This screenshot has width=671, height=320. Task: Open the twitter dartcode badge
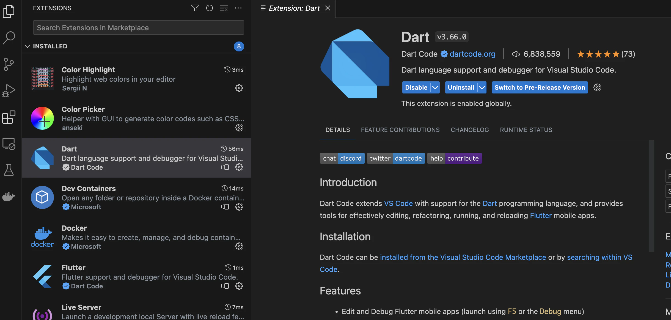pos(396,158)
